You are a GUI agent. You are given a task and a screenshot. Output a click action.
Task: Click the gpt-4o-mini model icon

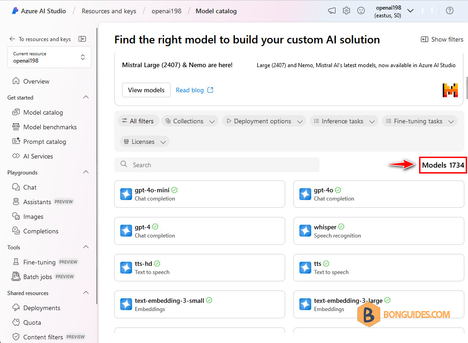(126, 194)
